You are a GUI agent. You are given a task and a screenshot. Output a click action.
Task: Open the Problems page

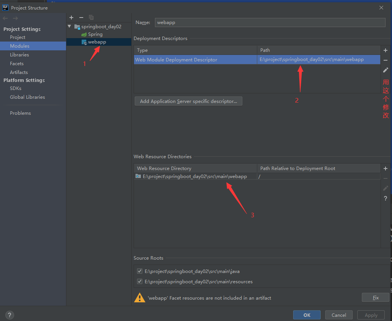(20, 113)
